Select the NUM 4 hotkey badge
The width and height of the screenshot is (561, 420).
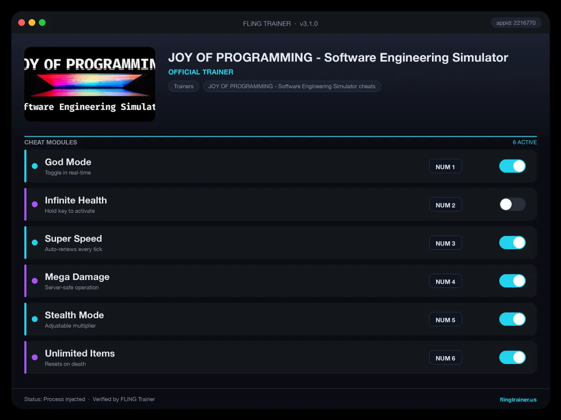(x=446, y=281)
